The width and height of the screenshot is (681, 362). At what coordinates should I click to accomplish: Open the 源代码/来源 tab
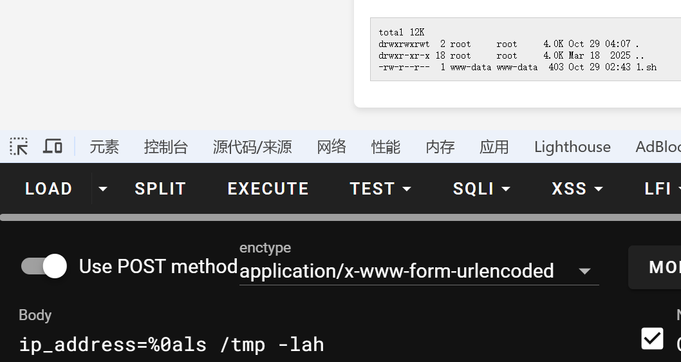[x=252, y=147]
